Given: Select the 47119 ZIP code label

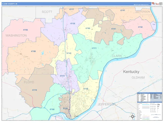Looking at the screenshot, I should pyautogui.click(x=35, y=90).
